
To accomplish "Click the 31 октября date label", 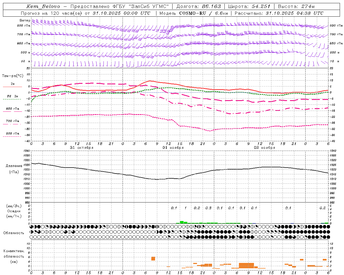I will tap(82, 148).
